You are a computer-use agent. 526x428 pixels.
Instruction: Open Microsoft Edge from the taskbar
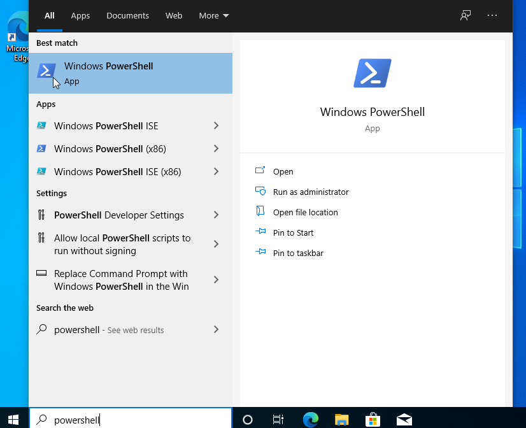310,419
